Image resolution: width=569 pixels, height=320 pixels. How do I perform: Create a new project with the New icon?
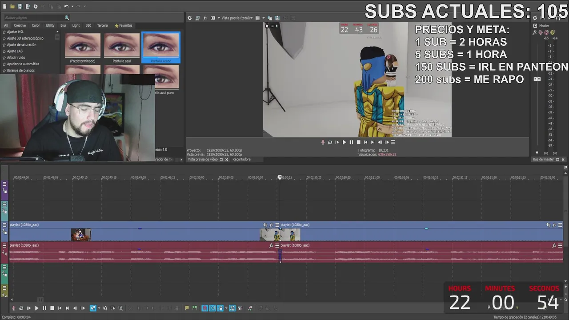pyautogui.click(x=5, y=6)
